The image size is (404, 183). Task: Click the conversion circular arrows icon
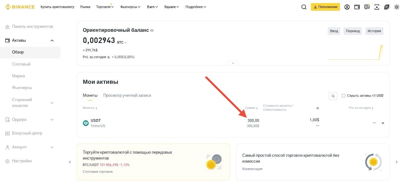coord(373,162)
